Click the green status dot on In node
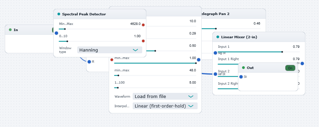Viewport: 319px width, 127px height. pos(10,30)
